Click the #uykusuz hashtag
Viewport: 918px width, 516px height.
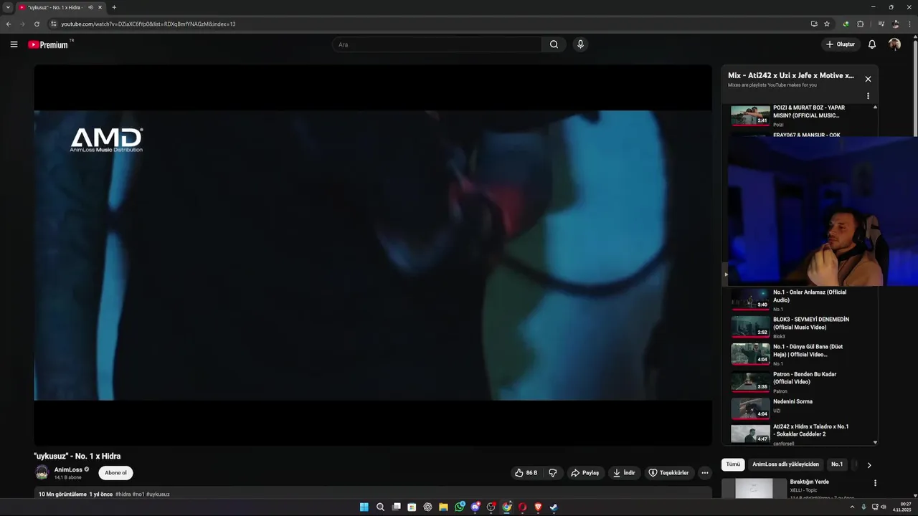pyautogui.click(x=158, y=494)
